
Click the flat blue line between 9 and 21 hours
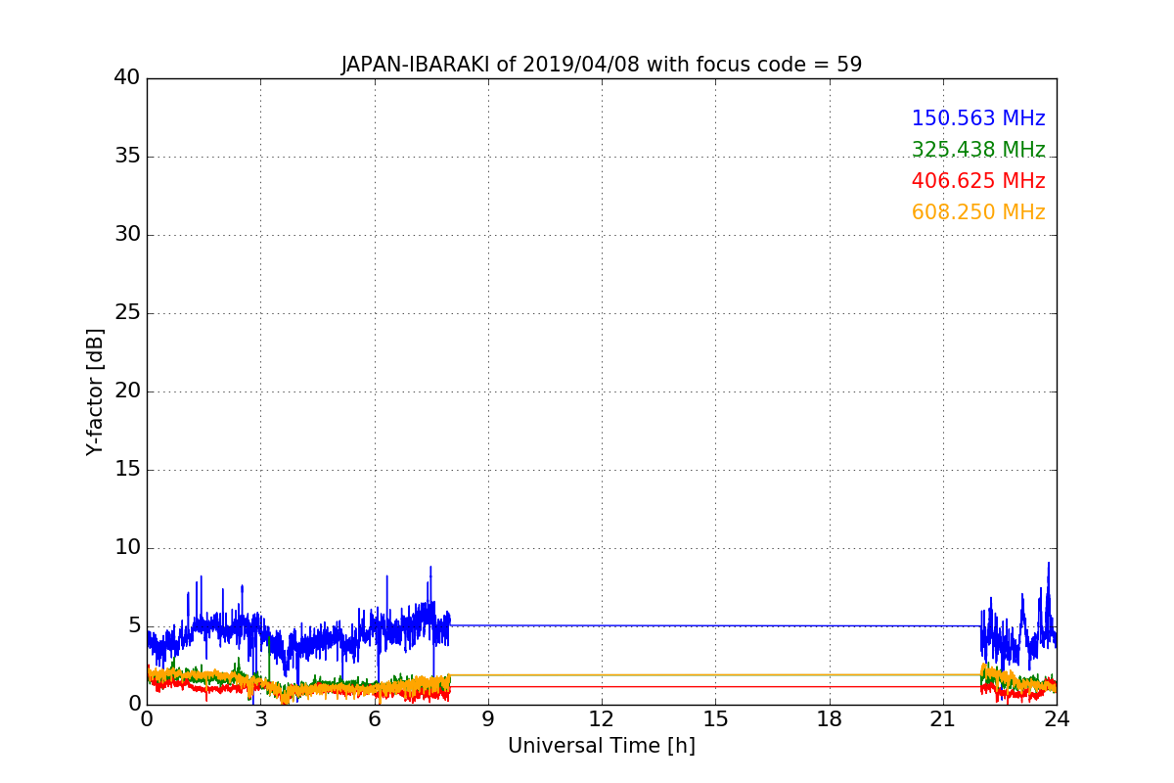[x=715, y=625]
